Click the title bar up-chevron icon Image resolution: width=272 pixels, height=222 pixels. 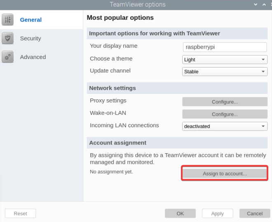coord(264,5)
